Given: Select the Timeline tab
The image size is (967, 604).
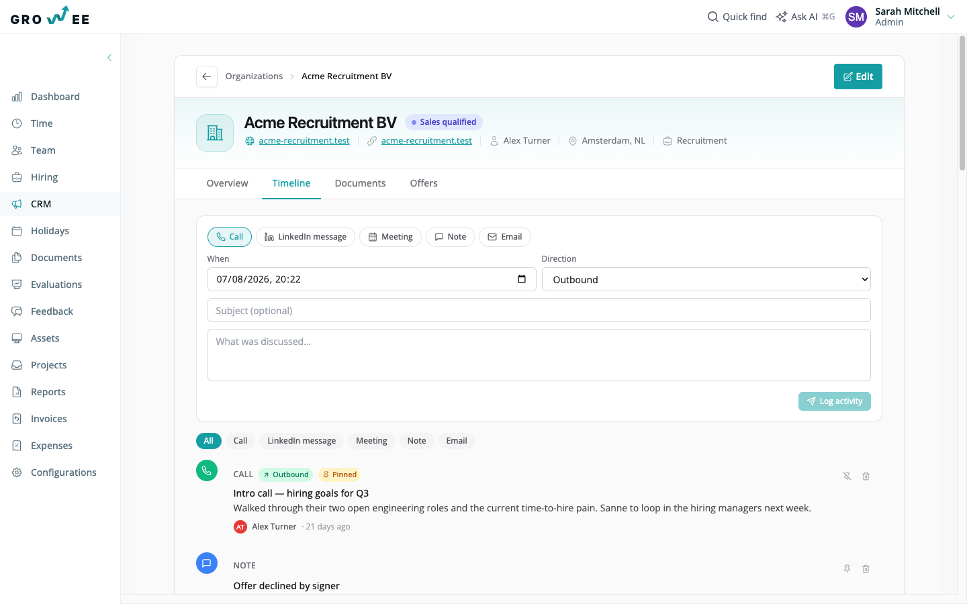Looking at the screenshot, I should point(291,183).
